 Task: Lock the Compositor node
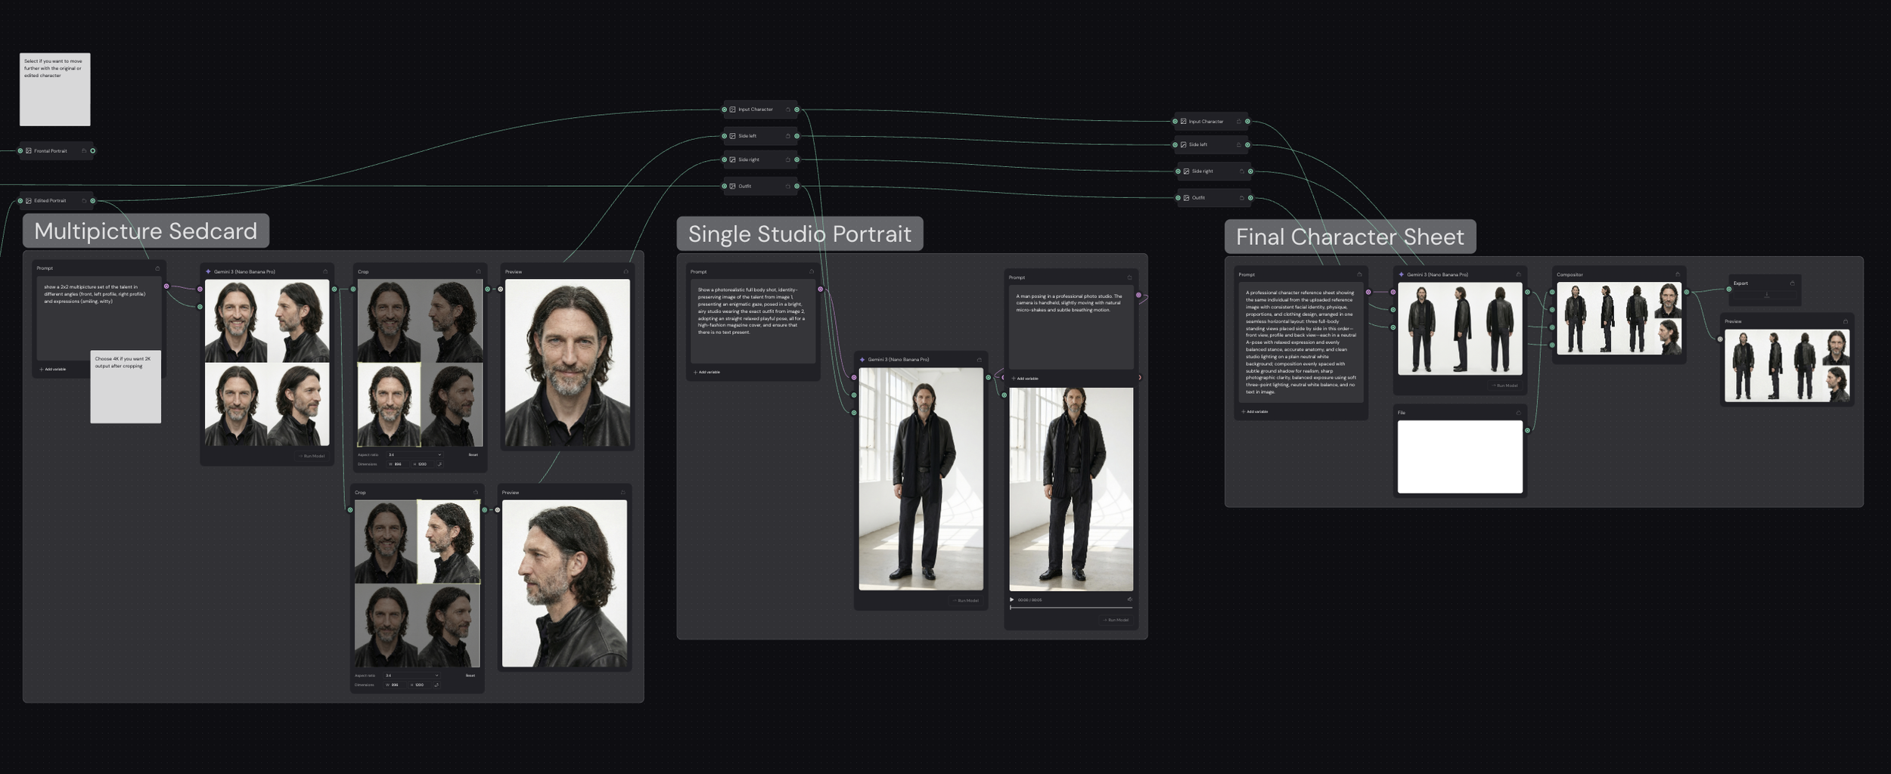pyautogui.click(x=1678, y=275)
